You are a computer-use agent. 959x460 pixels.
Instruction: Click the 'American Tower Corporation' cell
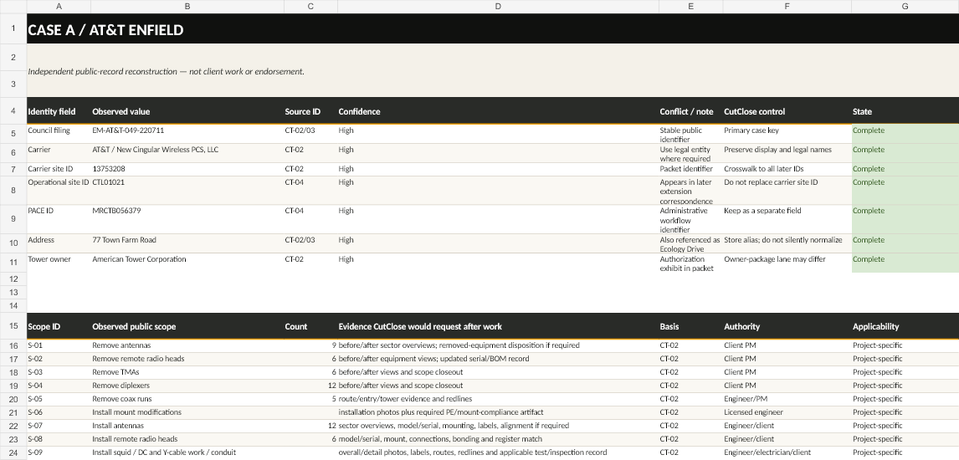(x=187, y=263)
